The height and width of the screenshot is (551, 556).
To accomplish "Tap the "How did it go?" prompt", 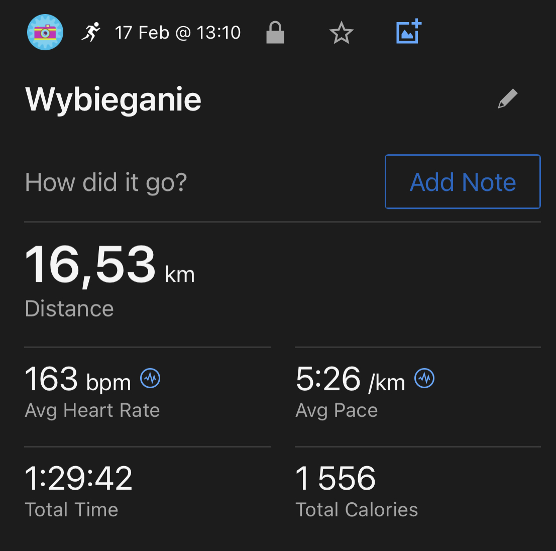I will [x=106, y=182].
